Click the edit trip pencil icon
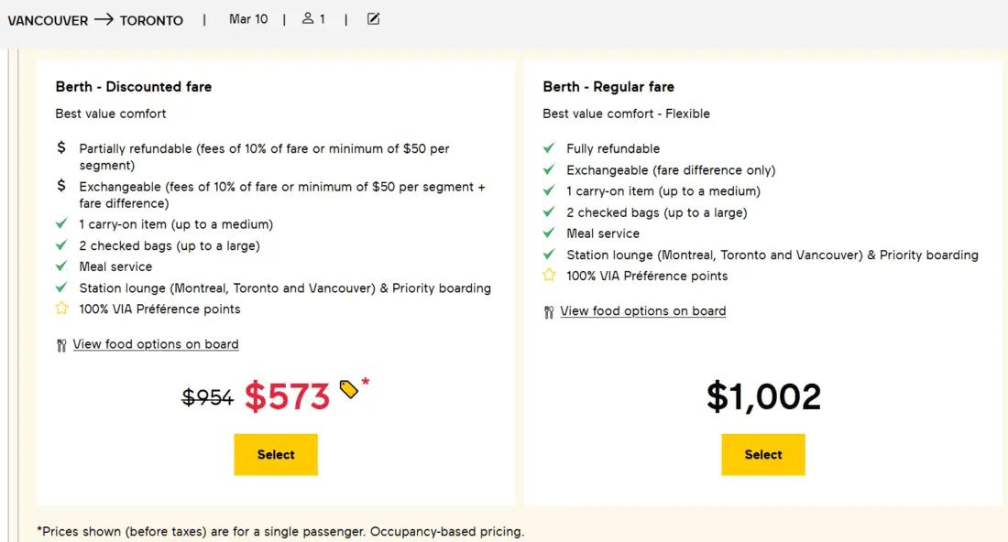The height and width of the screenshot is (542, 1008). point(373,18)
